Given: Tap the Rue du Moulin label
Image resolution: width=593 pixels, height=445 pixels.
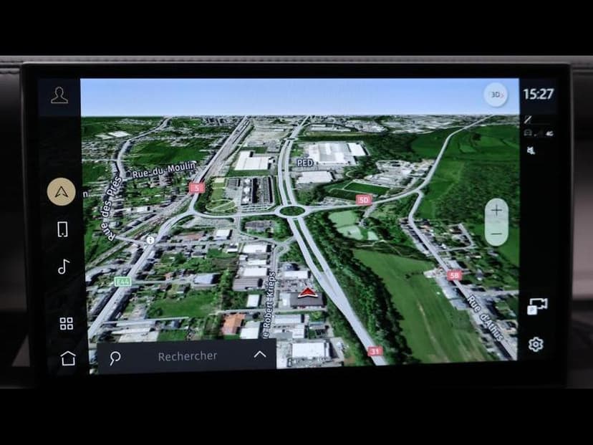Looking at the screenshot, I should click(164, 169).
